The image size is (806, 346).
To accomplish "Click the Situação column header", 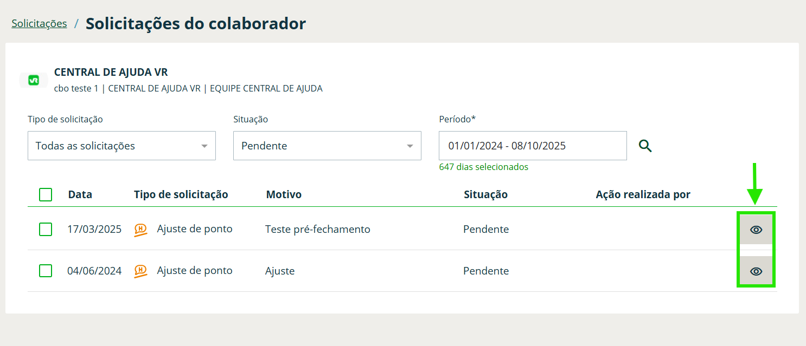I will [485, 194].
